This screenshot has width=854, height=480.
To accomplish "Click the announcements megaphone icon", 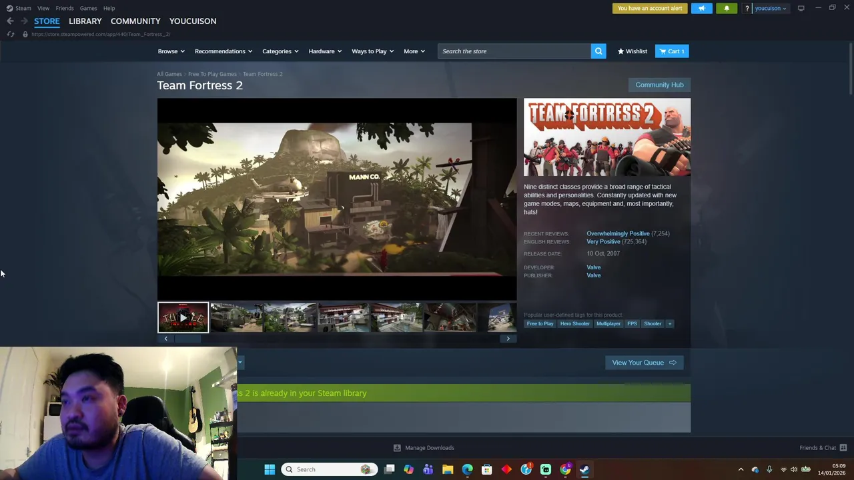I will click(701, 8).
